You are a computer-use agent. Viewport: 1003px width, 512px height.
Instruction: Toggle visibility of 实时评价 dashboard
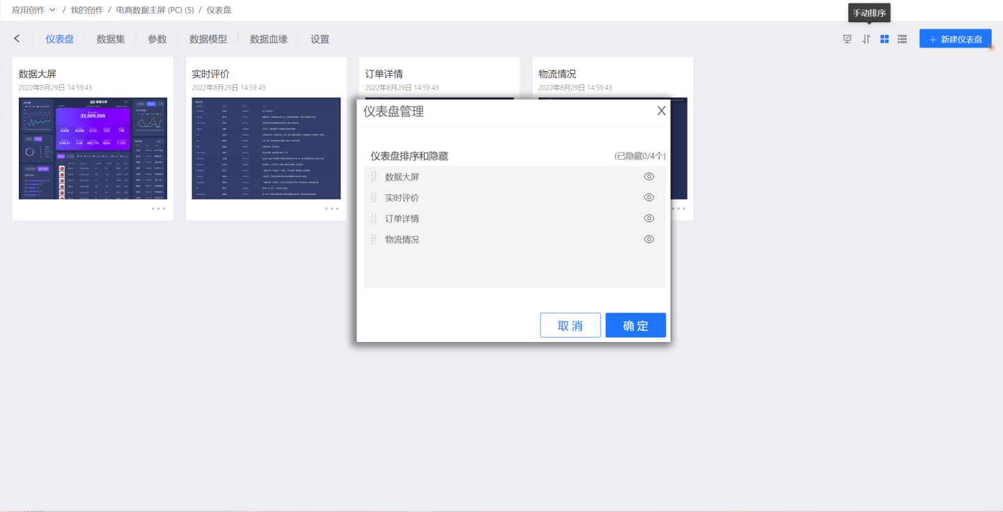tap(648, 198)
